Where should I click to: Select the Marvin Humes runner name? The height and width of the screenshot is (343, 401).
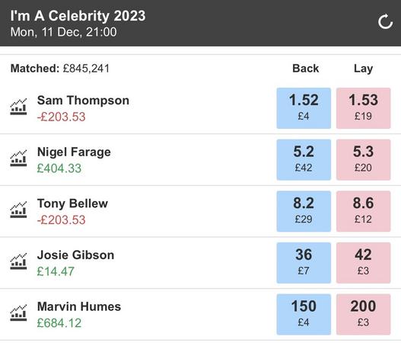coord(79,306)
